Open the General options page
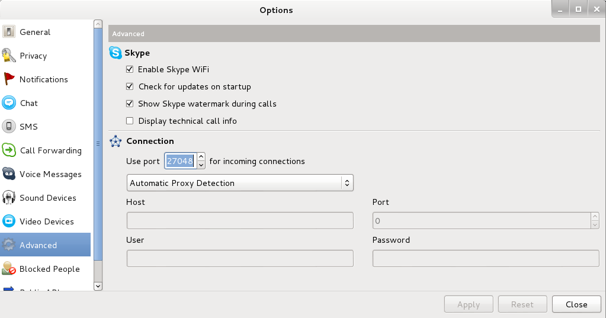Viewport: 606px width, 318px height. pyautogui.click(x=46, y=32)
